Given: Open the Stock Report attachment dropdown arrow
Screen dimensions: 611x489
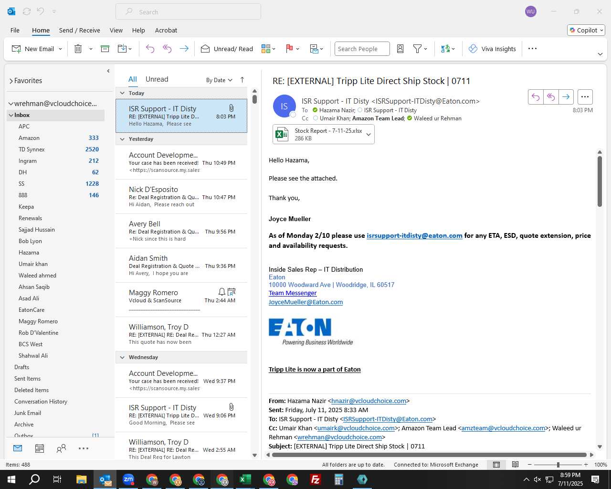Looking at the screenshot, I should coord(369,135).
